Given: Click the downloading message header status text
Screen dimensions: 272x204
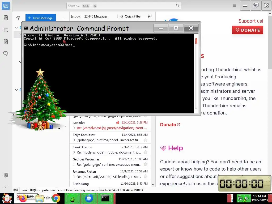Looking at the screenshot, I should pyautogui.click(x=84, y=190).
